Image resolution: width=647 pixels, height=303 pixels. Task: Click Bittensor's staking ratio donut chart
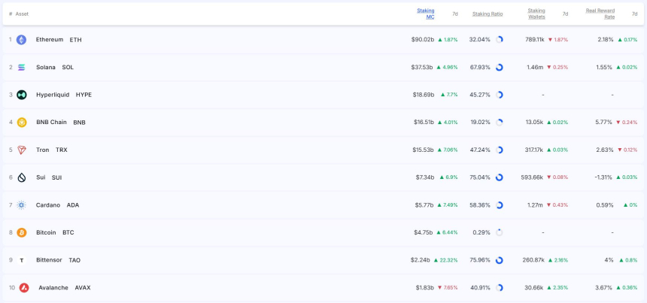coord(500,260)
